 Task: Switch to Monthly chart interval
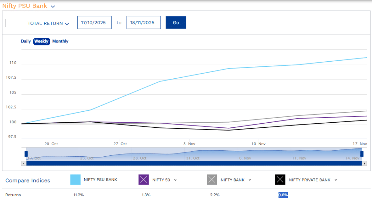(x=60, y=41)
